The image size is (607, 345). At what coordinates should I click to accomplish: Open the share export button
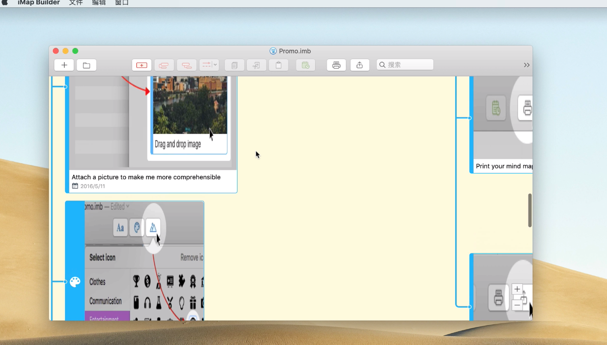[x=360, y=65]
